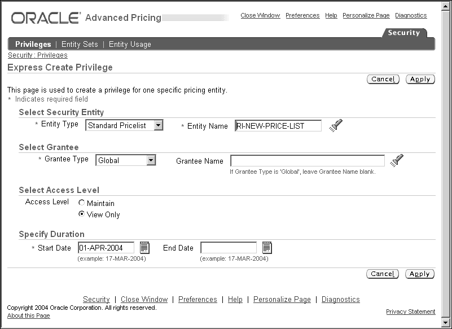Open Grantee Name search flashlight icon
Viewport: 452px width, 329px height.
[397, 160]
